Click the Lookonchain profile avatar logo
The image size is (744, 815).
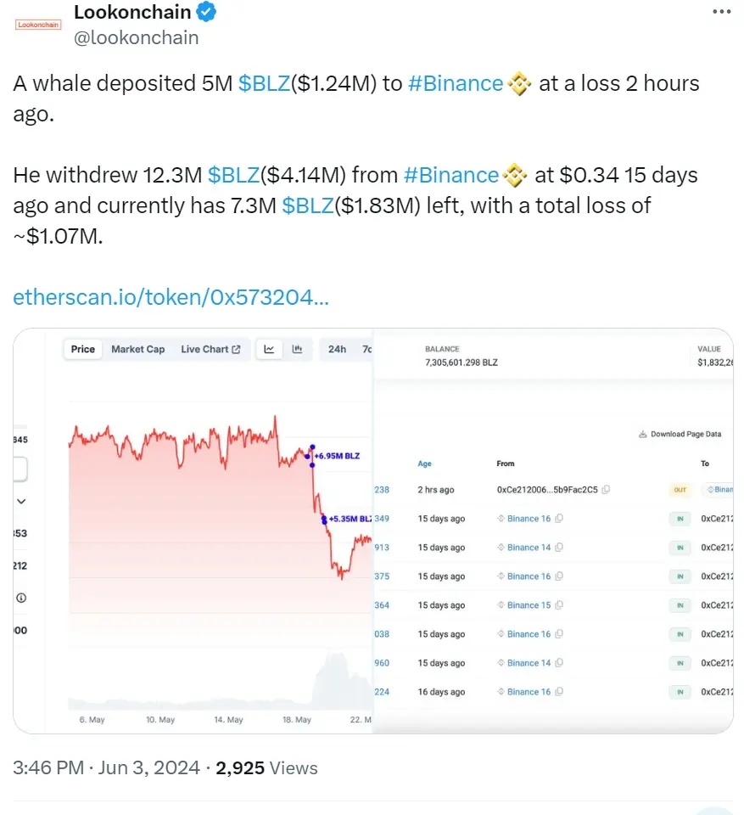coord(39,25)
